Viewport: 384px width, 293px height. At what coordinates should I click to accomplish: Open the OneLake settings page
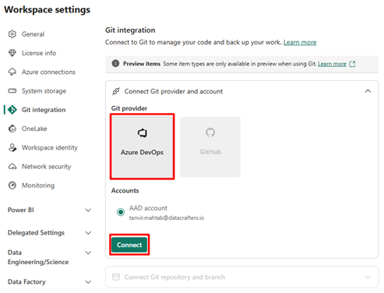[34, 129]
